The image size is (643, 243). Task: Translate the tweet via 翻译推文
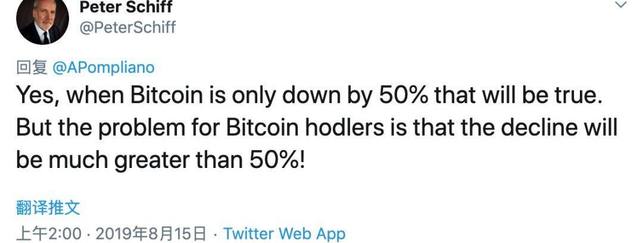(48, 208)
